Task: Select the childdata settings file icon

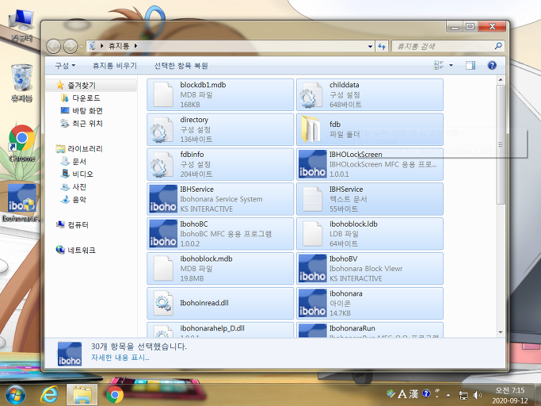Action: [311, 94]
